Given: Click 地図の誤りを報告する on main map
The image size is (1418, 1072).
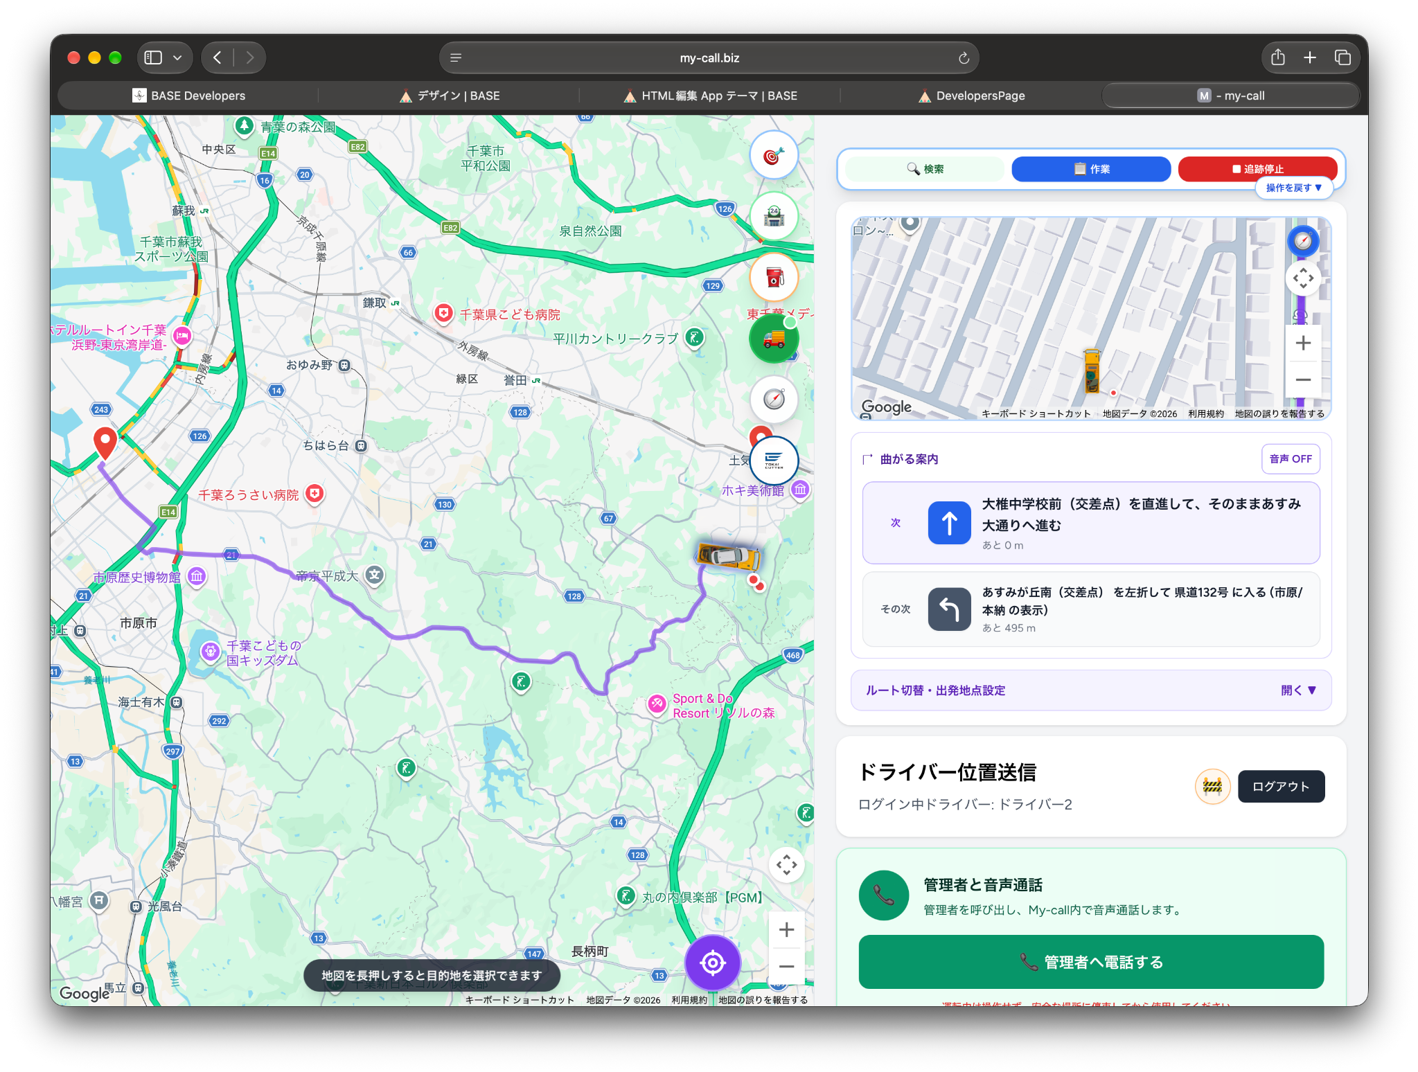Looking at the screenshot, I should 763,1000.
